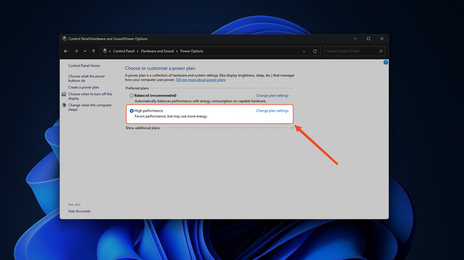The height and width of the screenshot is (260, 464).
Task: Open the address bar history dropdown
Action: click(x=304, y=51)
